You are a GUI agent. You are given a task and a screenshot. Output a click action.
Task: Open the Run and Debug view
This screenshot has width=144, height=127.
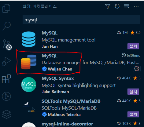point(6,61)
